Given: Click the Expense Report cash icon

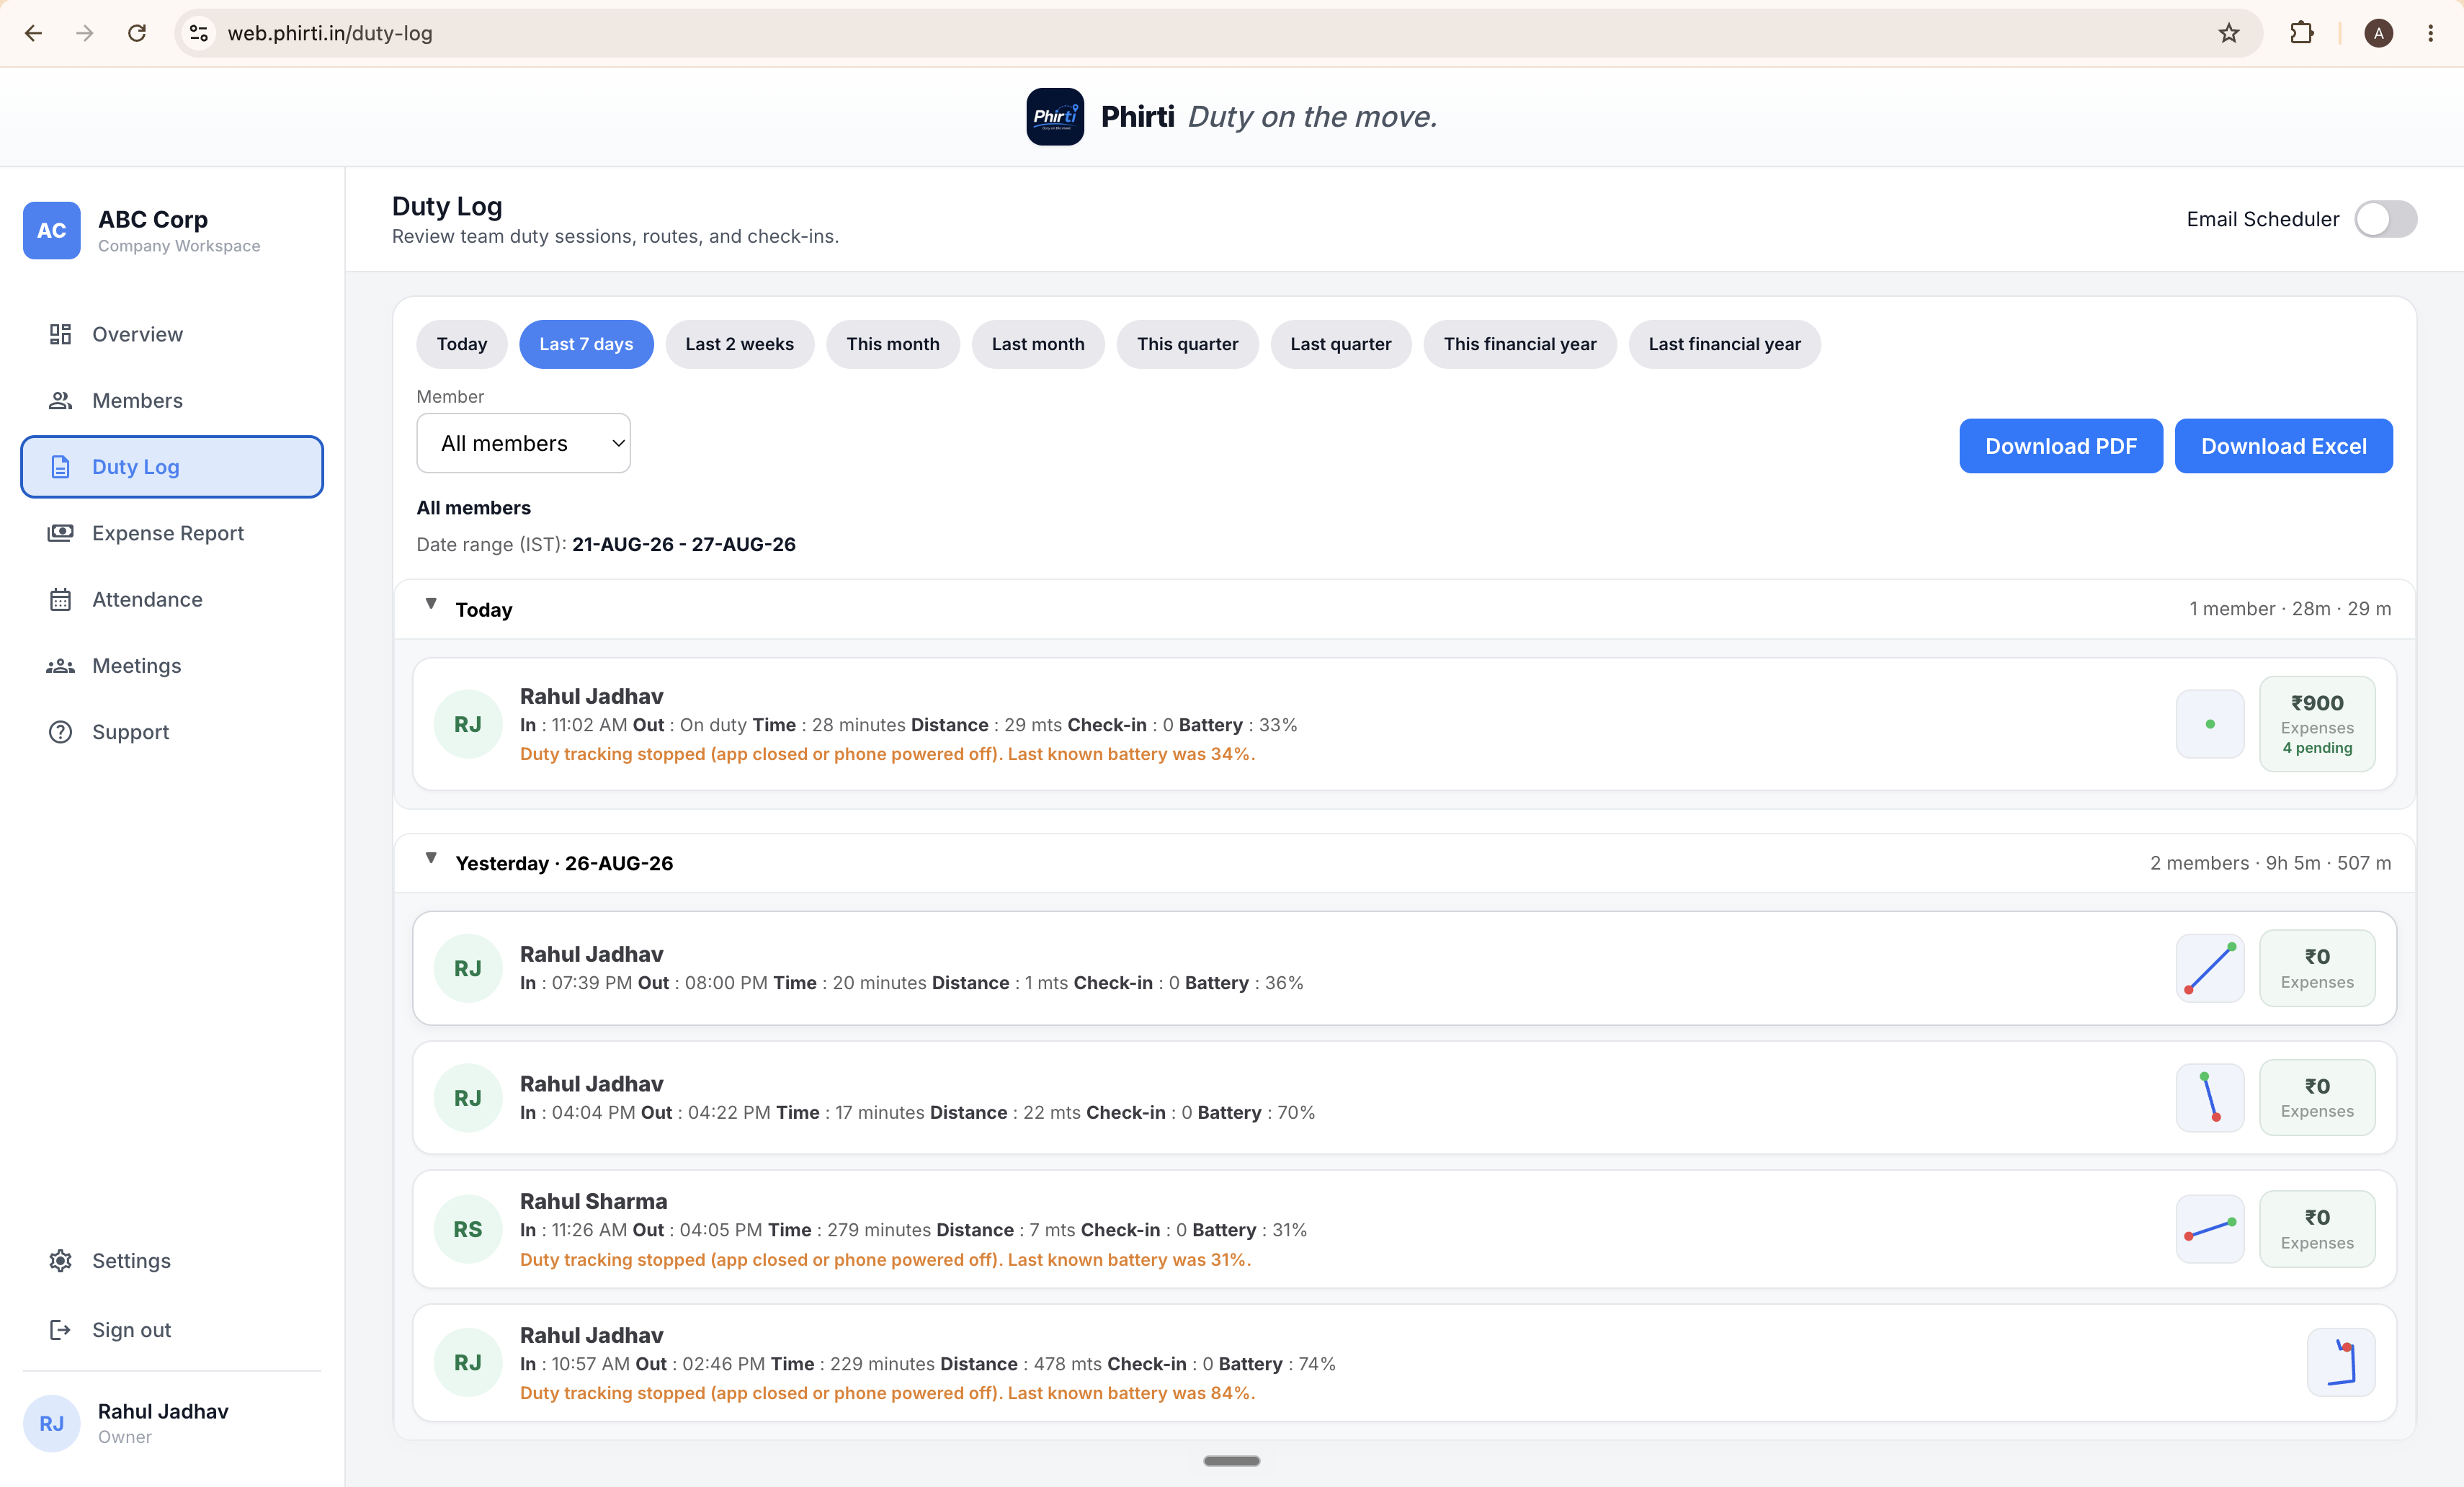Looking at the screenshot, I should (60, 533).
